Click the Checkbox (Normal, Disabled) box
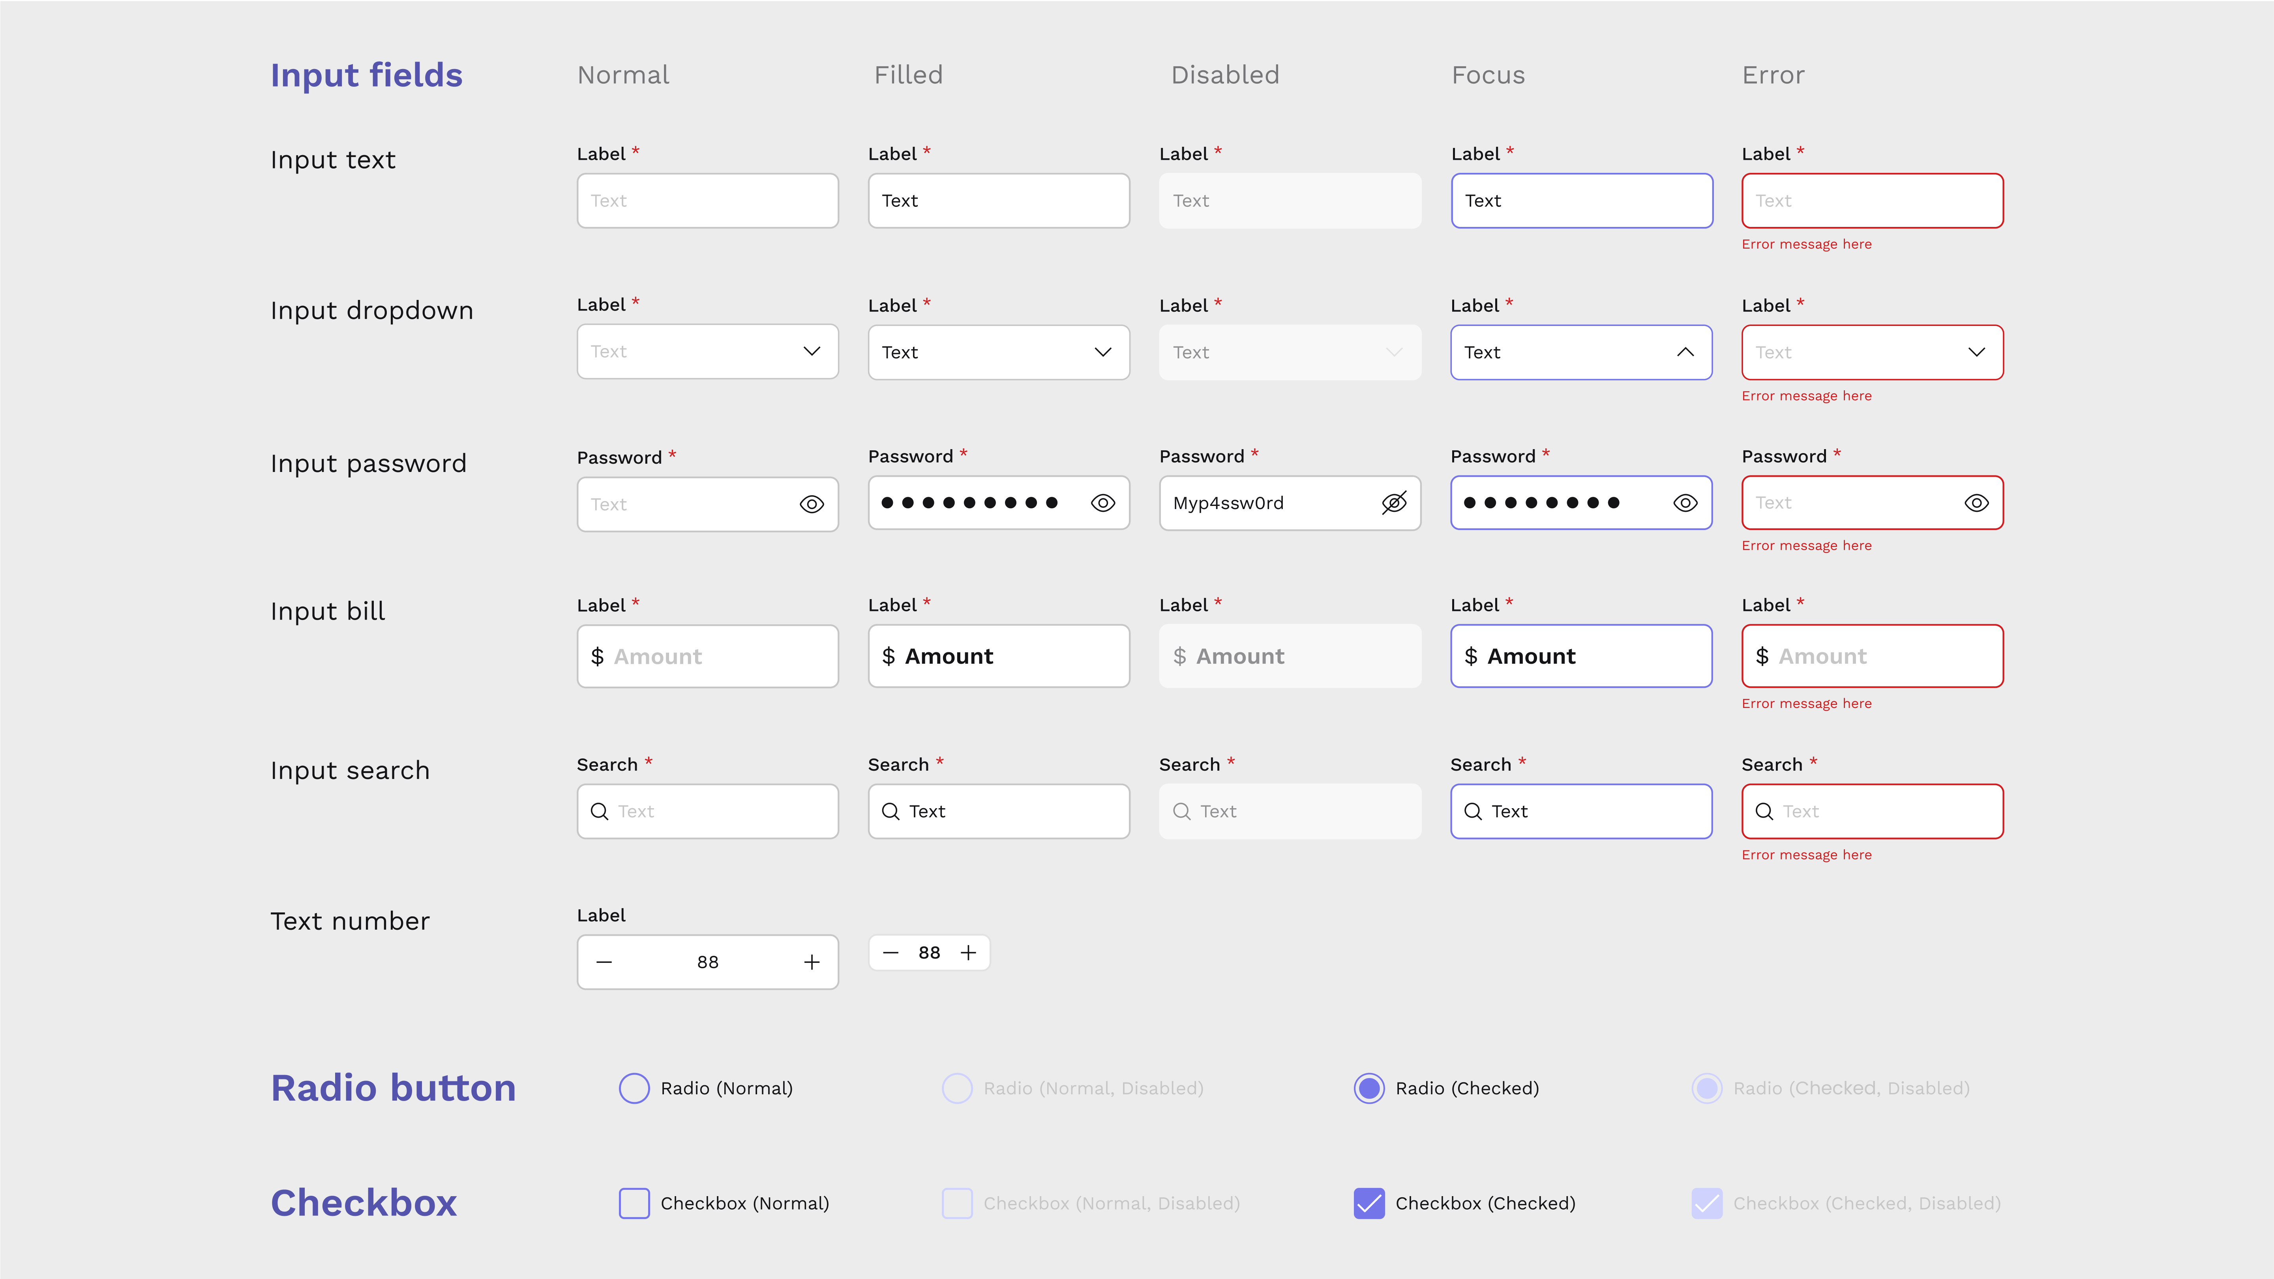2274x1279 pixels. click(957, 1203)
